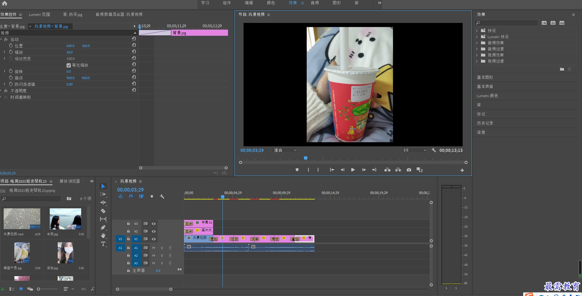This screenshot has height=296, width=582.
Task: Click the Mark Out button
Action: tap(318, 170)
